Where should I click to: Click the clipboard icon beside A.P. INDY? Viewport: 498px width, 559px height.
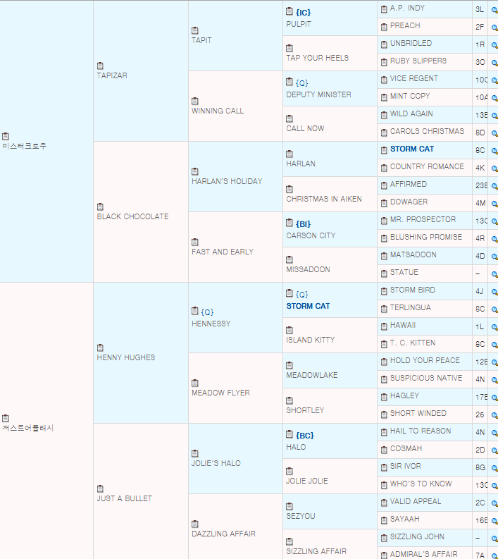pyautogui.click(x=384, y=8)
